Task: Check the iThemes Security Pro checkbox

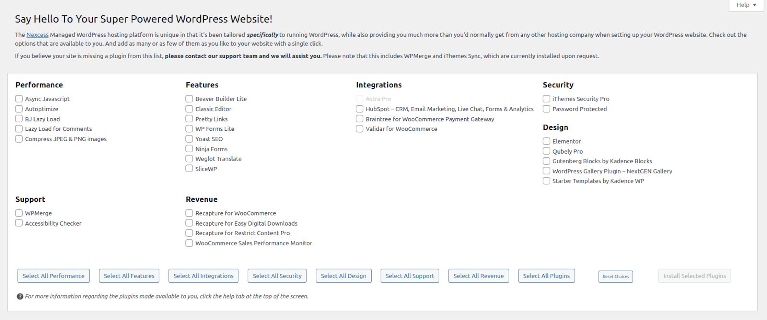Action: pyautogui.click(x=546, y=98)
